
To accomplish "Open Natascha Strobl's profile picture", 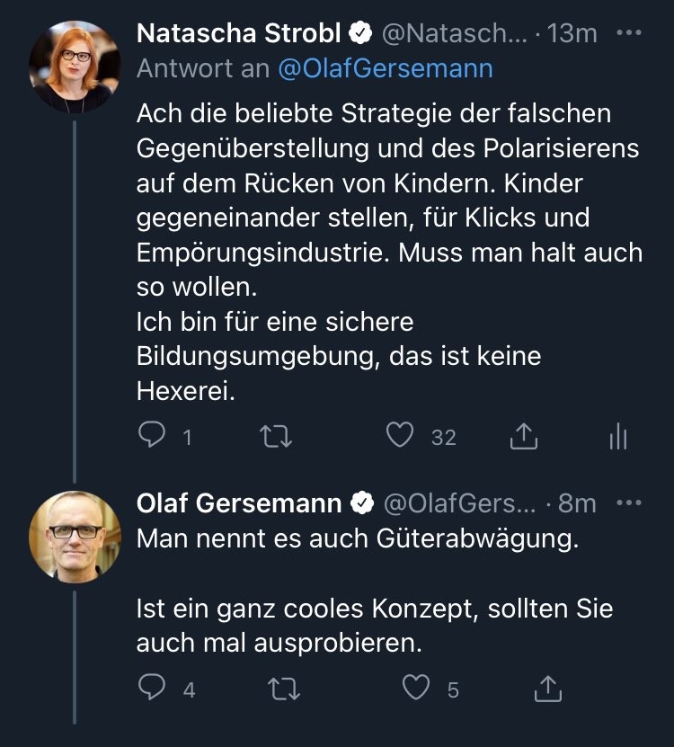I will click(x=75, y=67).
